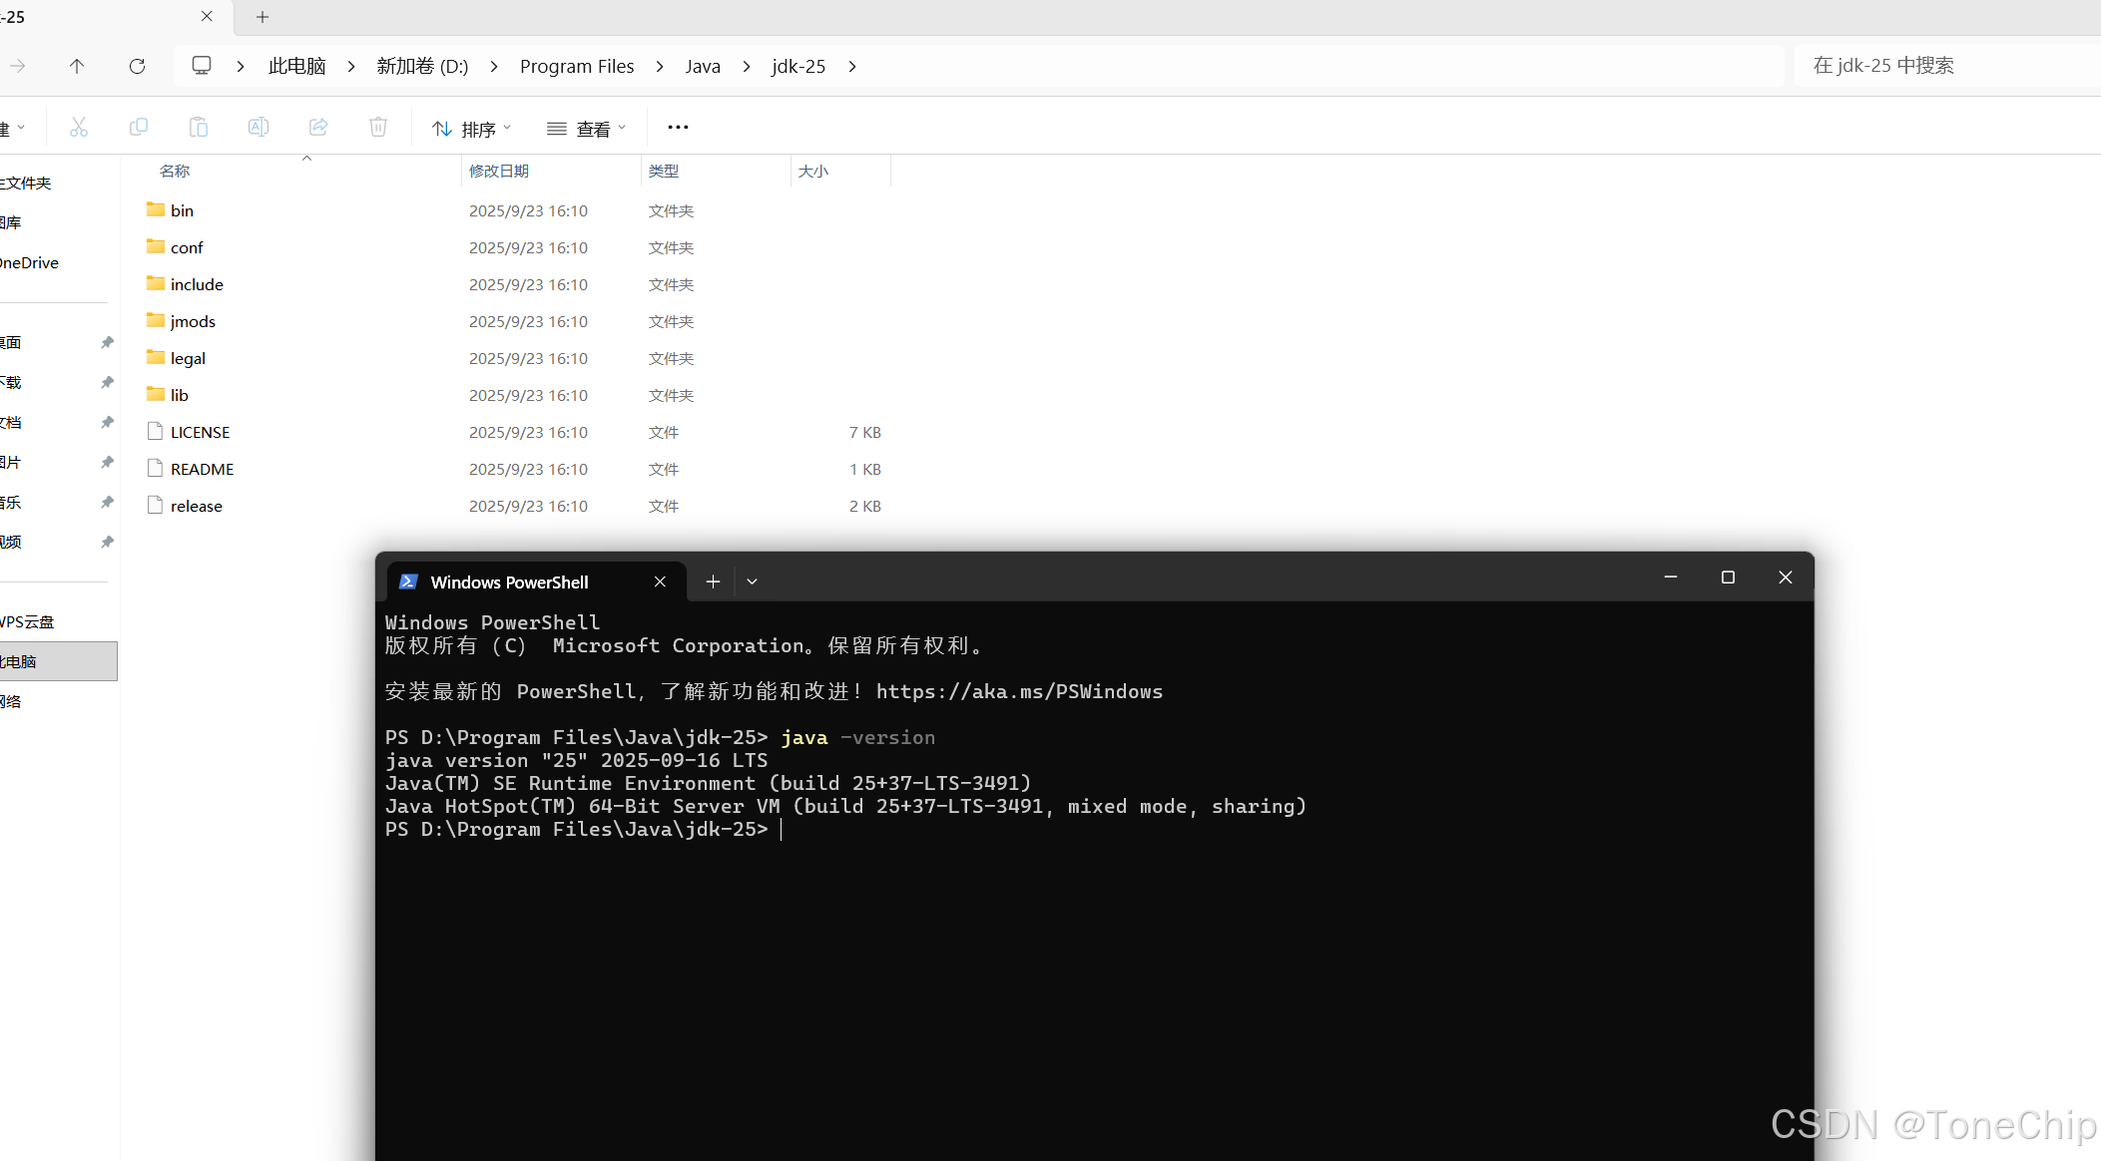Select WPS云盘 in the sidebar
The width and height of the screenshot is (2101, 1161).
27,621
